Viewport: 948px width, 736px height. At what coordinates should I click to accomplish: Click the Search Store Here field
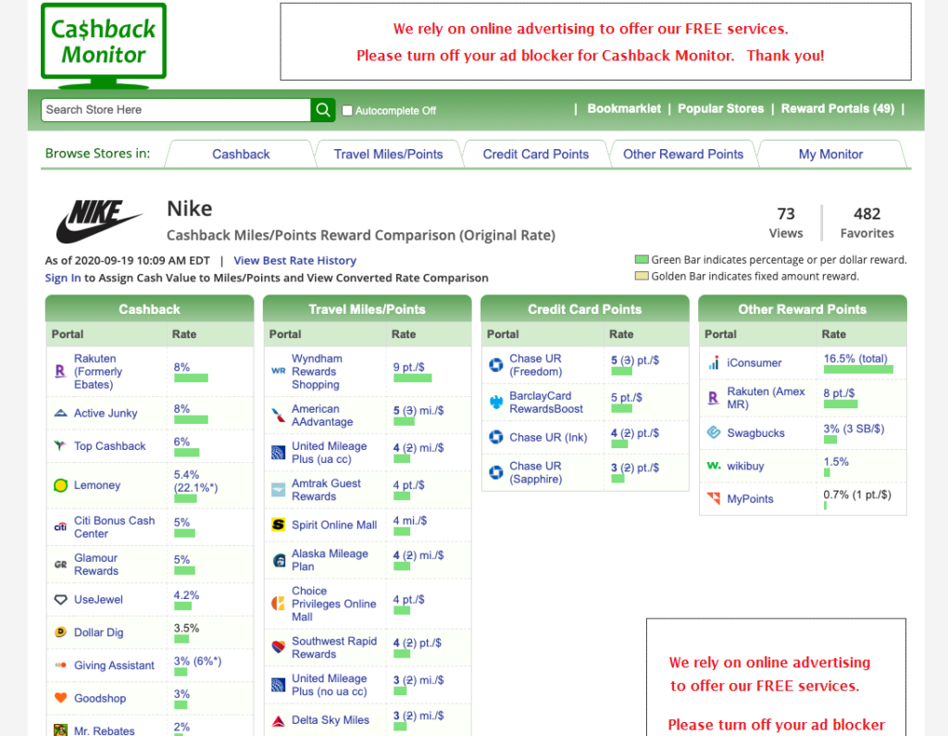pyautogui.click(x=175, y=110)
